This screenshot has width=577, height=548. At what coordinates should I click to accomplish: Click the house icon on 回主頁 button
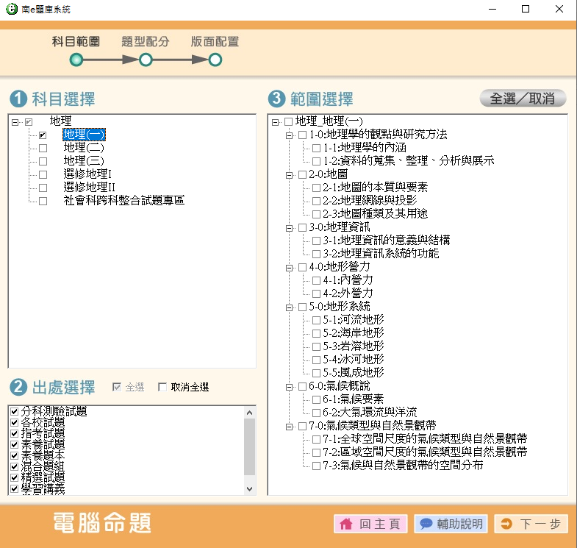click(x=345, y=524)
